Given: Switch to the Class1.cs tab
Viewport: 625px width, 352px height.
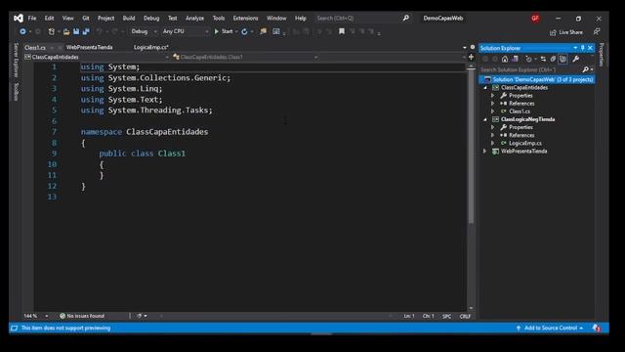Looking at the screenshot, I should 35,48.
